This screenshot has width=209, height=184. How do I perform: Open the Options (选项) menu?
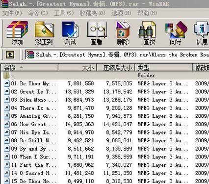click(121, 13)
